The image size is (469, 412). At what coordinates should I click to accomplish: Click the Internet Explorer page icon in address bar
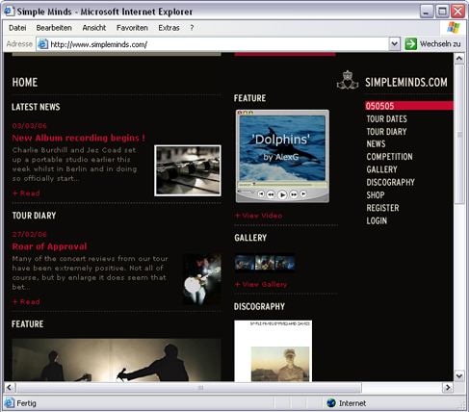coord(42,44)
